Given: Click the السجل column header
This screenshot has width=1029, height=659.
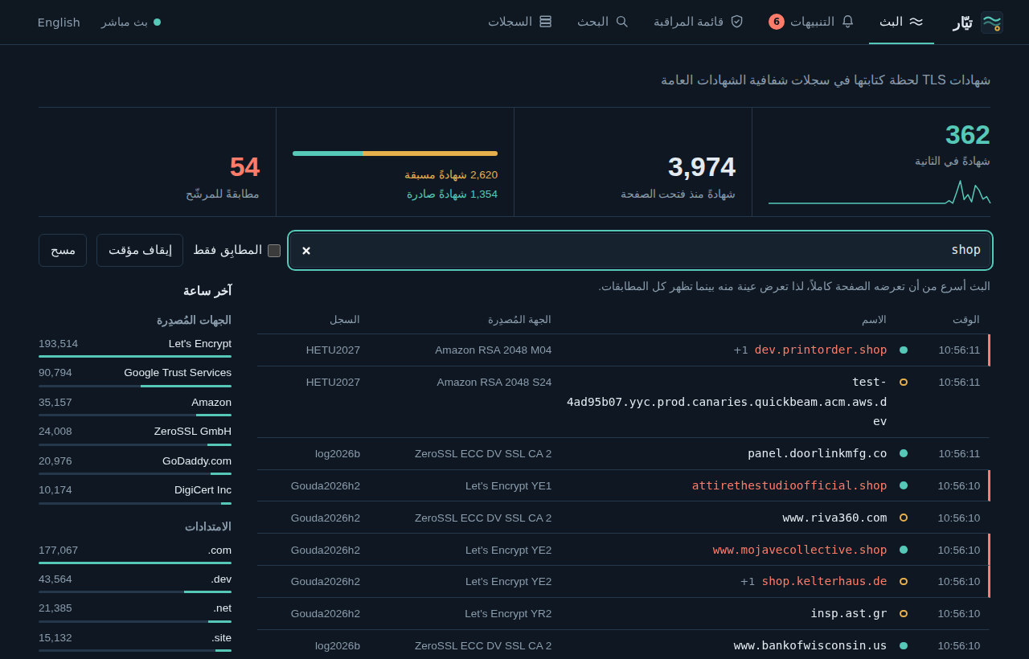Looking at the screenshot, I should point(345,319).
